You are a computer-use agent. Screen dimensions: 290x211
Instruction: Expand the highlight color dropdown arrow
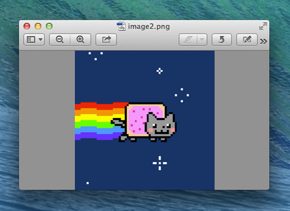(202, 40)
